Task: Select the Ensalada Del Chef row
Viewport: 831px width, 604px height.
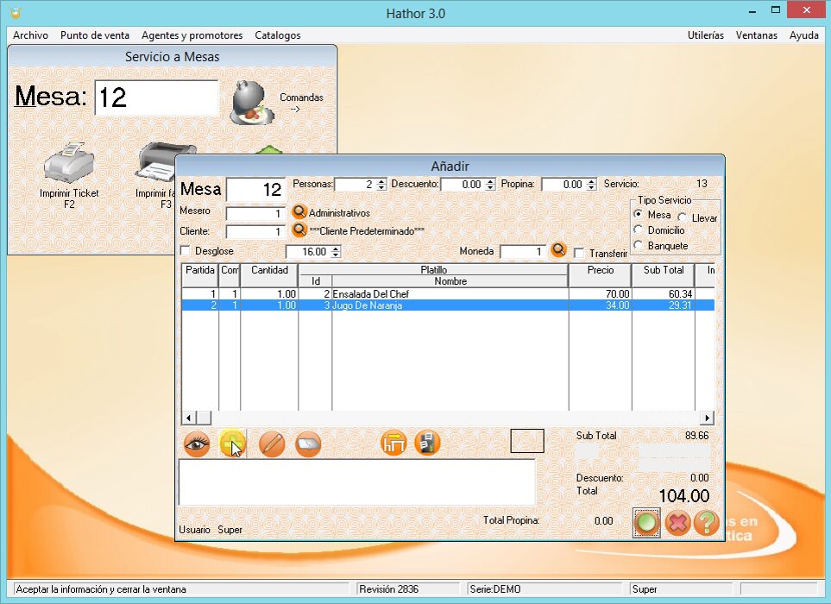Action: (x=448, y=293)
